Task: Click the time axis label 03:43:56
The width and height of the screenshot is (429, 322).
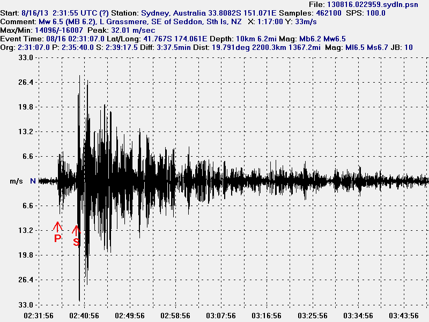Action: pos(404,316)
